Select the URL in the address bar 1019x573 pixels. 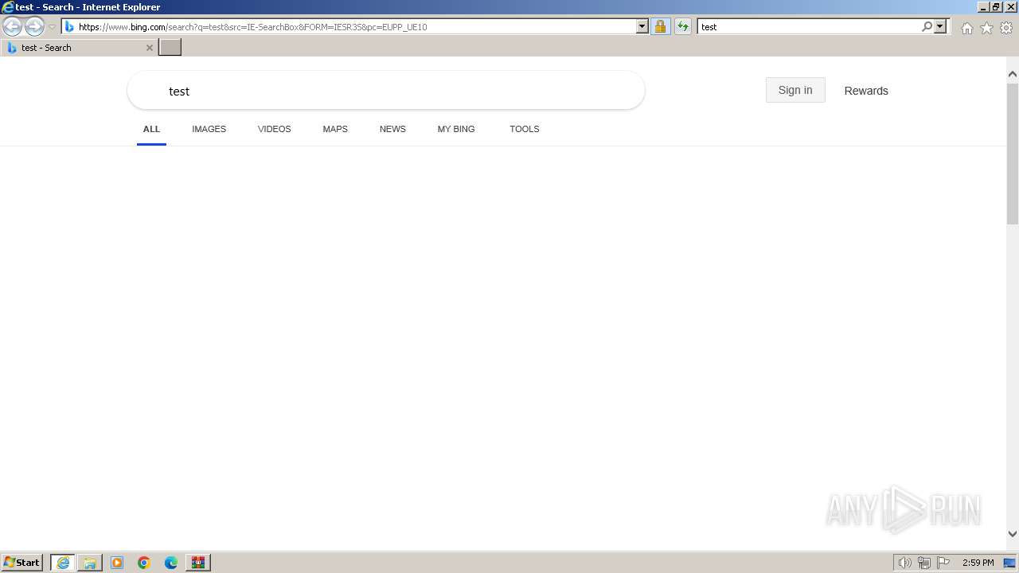(252, 27)
